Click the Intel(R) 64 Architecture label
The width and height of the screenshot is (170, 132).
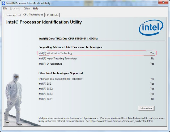tap(50, 64)
